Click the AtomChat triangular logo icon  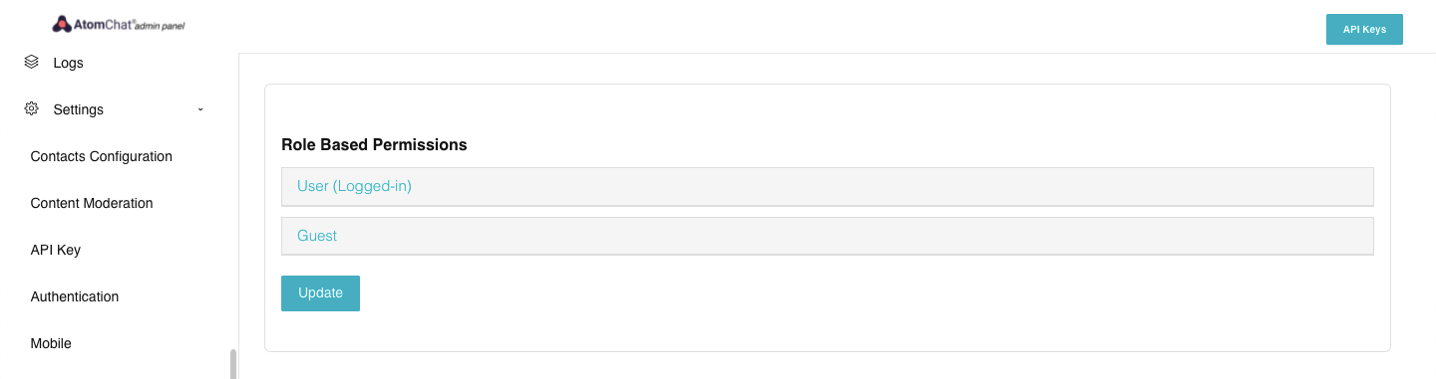[62, 24]
